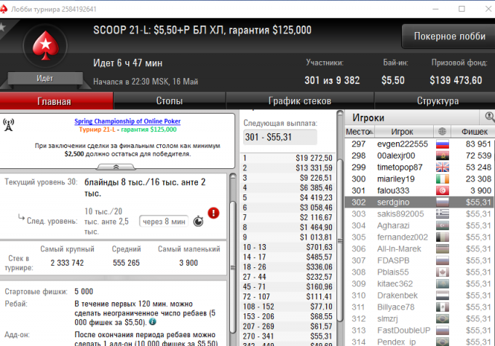The image size is (495, 346).
Task: Click the star favorite icon in header
Action: coord(2,27)
